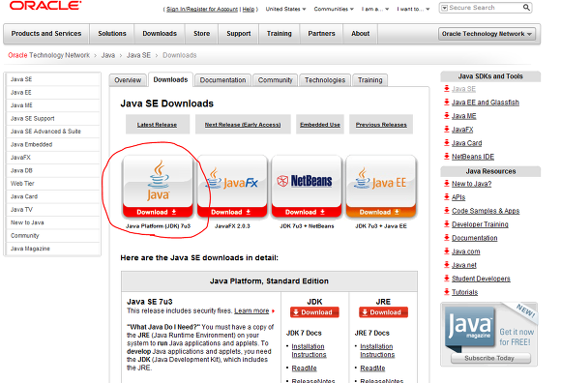Click arrow icon beside New to Java?
Image resolution: width=561 pixels, height=383 pixels.
point(447,183)
